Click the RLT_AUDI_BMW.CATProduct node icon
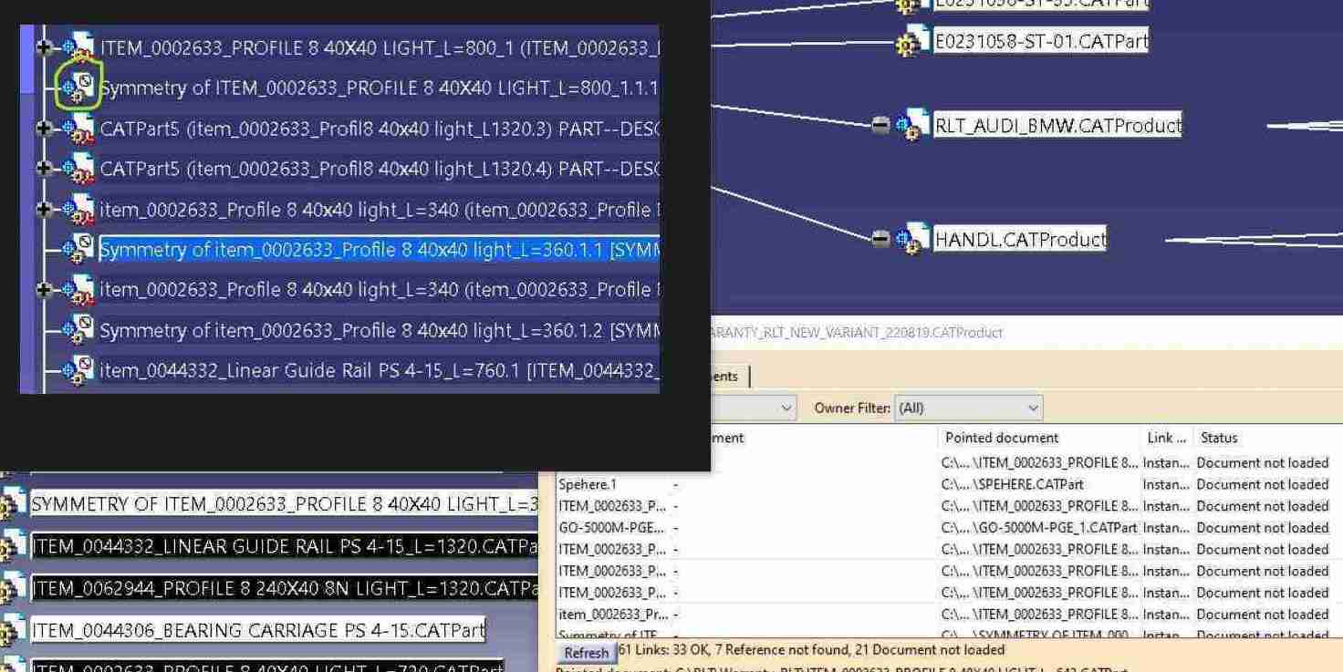 point(910,125)
